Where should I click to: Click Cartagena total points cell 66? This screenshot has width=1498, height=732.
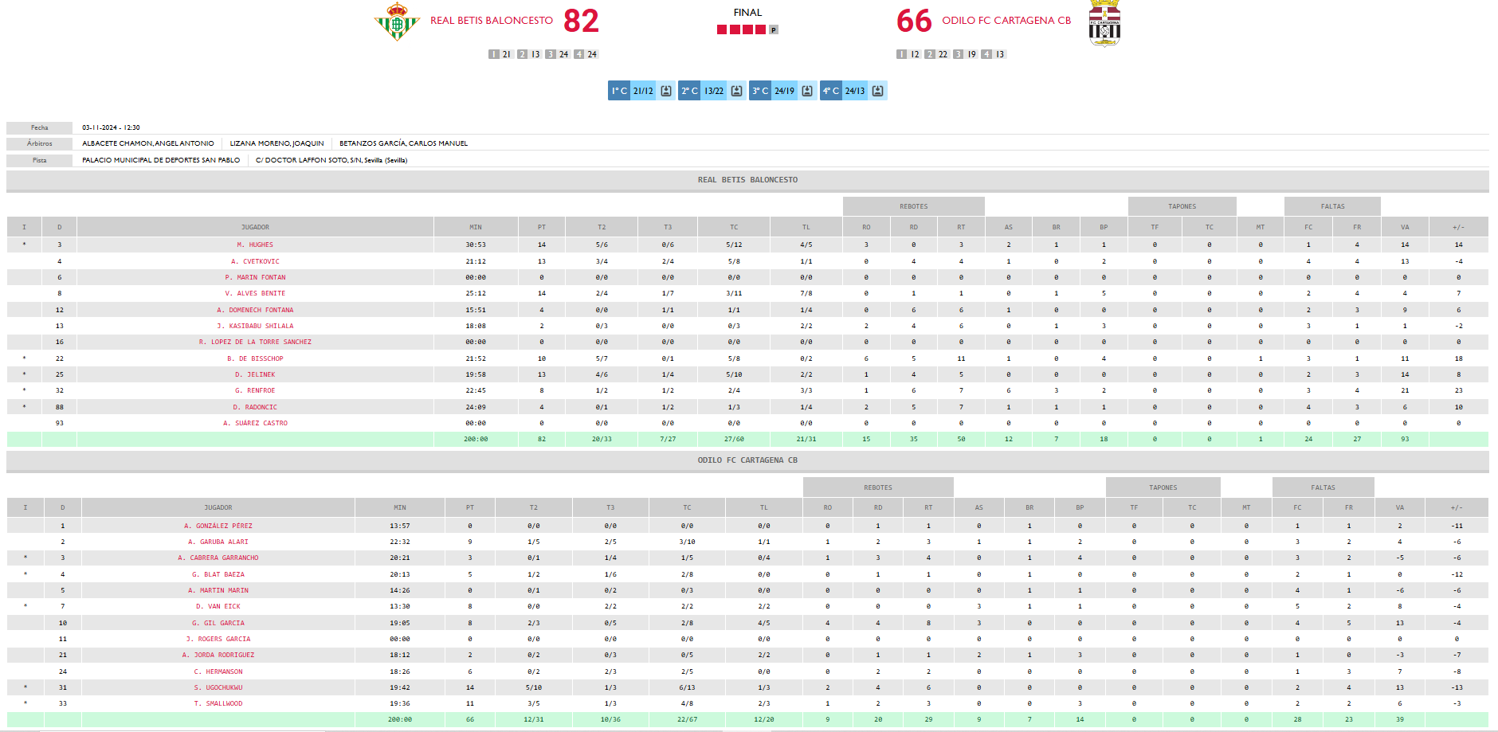(x=470, y=719)
